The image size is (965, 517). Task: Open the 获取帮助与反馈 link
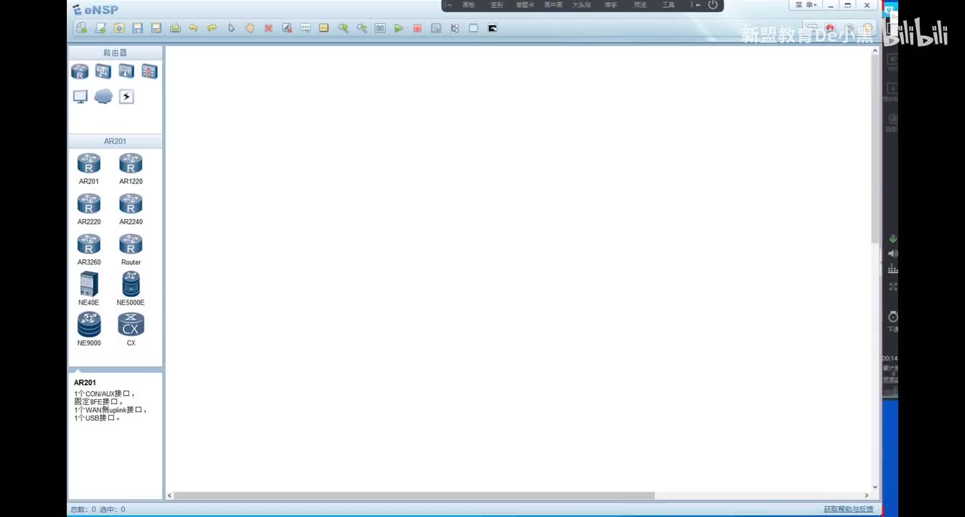[x=849, y=509]
